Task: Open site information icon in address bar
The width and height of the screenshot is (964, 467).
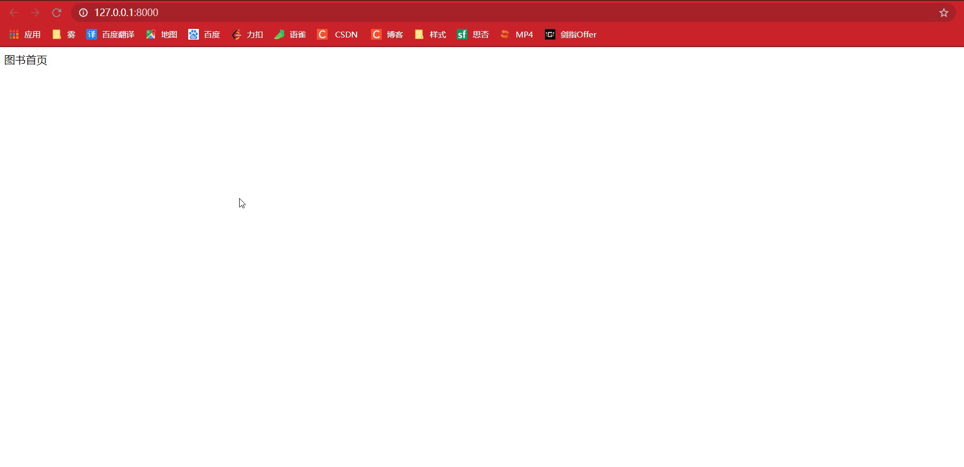Action: pyautogui.click(x=84, y=12)
